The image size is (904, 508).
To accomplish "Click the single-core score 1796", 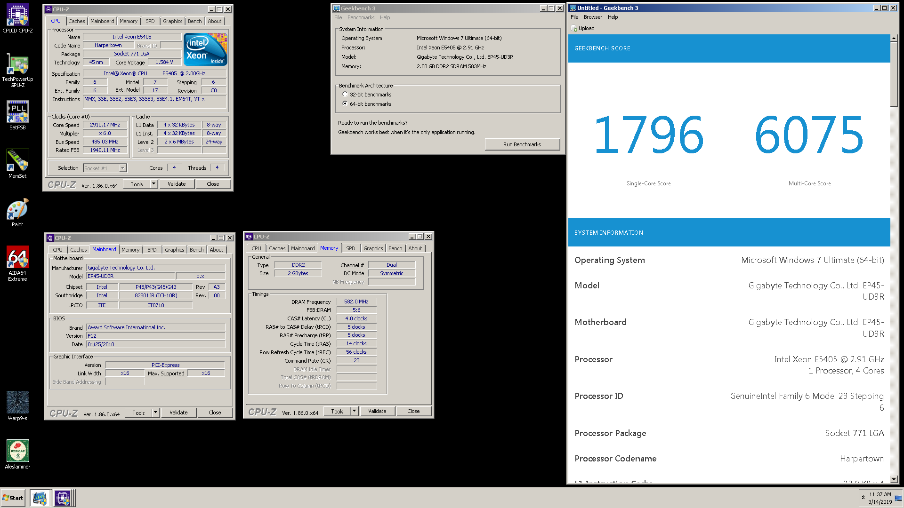I will pyautogui.click(x=648, y=135).
